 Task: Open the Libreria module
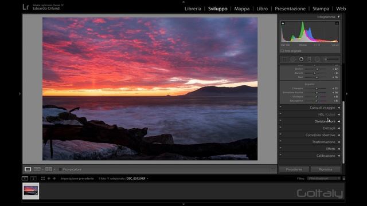pos(193,9)
